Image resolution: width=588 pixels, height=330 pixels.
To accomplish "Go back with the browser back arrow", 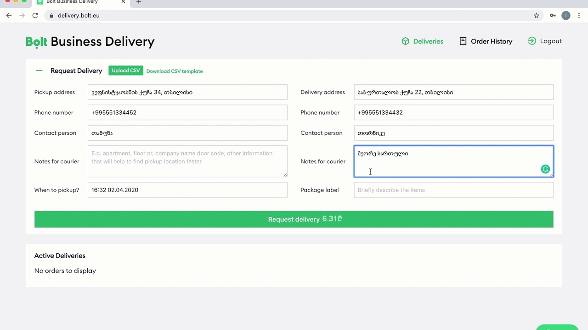I will point(9,16).
